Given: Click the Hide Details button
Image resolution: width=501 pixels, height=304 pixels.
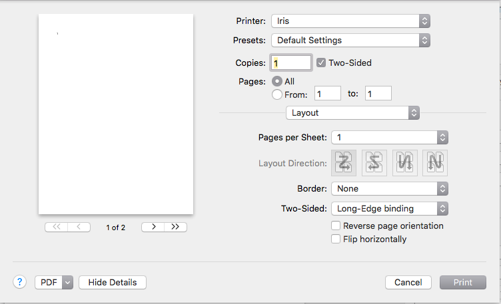Looking at the screenshot, I should click(113, 282).
